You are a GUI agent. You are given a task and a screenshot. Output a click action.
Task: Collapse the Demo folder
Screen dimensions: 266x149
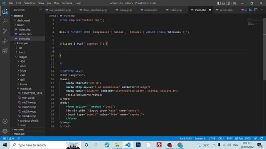point(20,25)
